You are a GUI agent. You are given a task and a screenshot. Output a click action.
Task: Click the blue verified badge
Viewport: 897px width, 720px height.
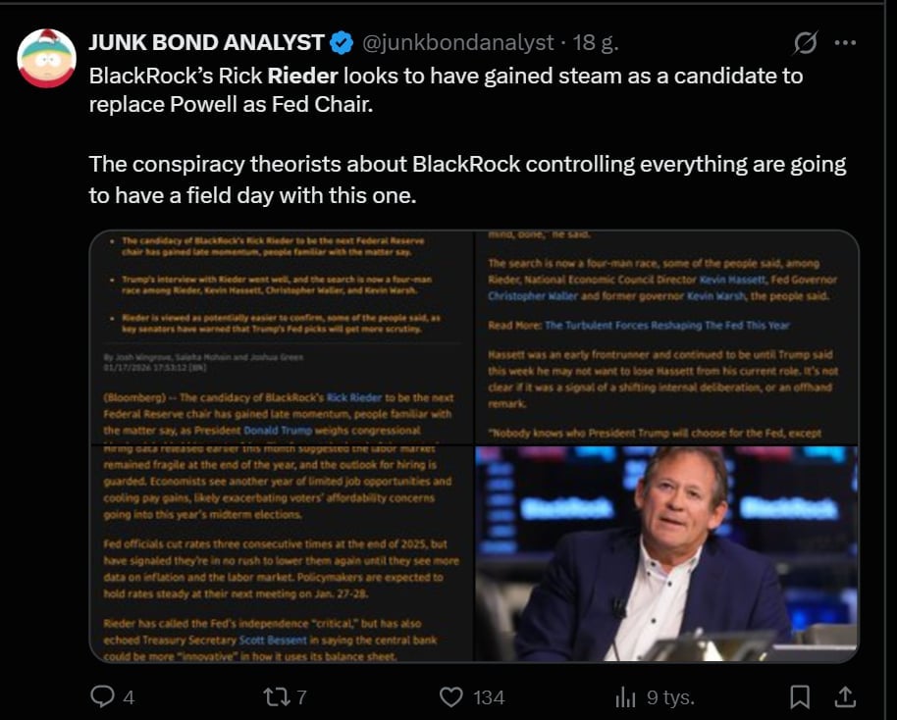point(342,43)
